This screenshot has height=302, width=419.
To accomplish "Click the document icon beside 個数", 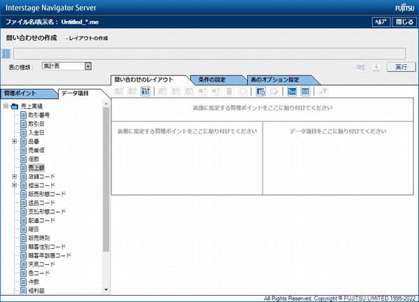I will pyautogui.click(x=24, y=159).
